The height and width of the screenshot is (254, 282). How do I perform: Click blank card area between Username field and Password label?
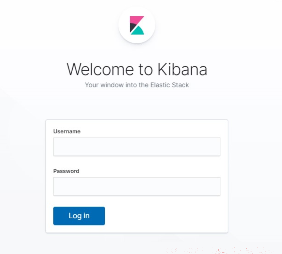[x=137, y=162]
